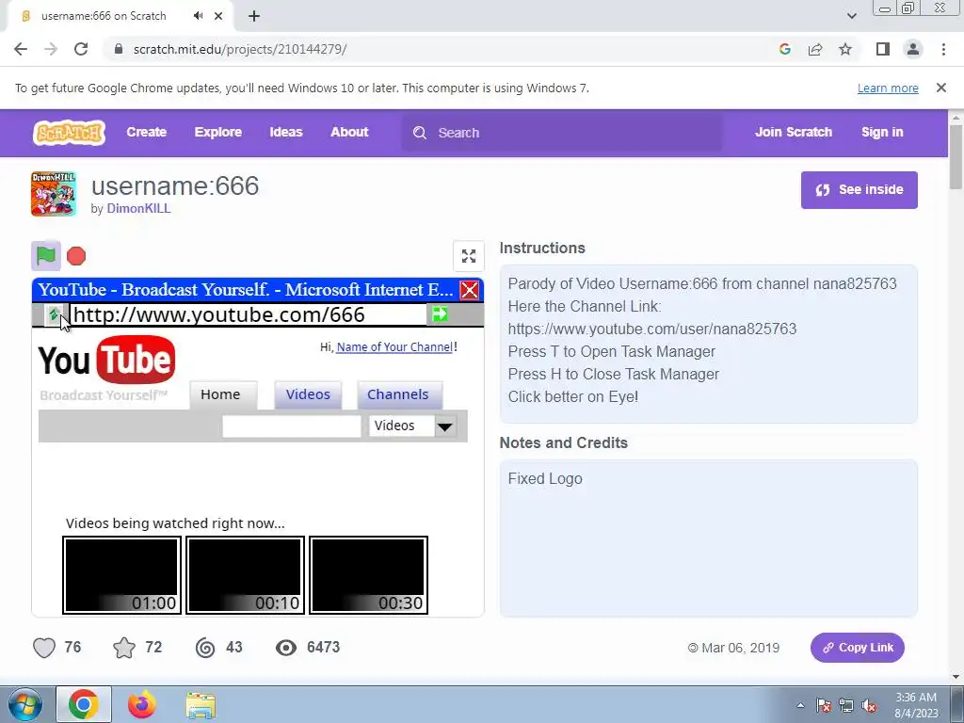Open the 01:00 video thumbnail

[121, 575]
